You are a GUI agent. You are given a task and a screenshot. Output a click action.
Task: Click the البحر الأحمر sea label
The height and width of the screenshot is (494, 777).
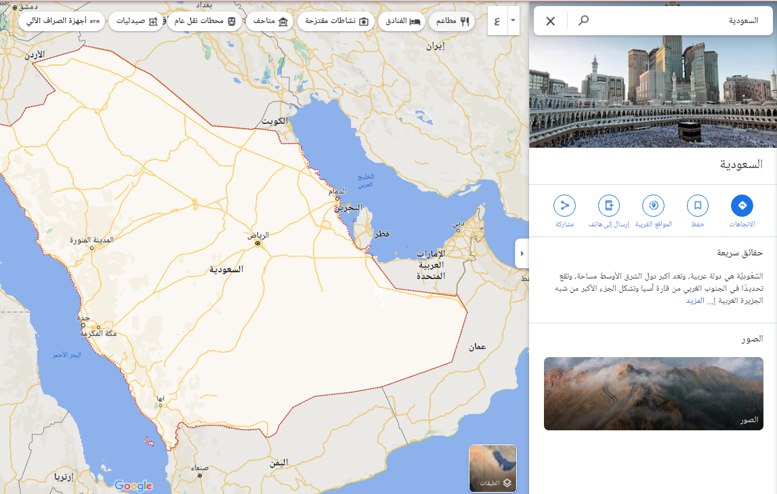(x=67, y=355)
